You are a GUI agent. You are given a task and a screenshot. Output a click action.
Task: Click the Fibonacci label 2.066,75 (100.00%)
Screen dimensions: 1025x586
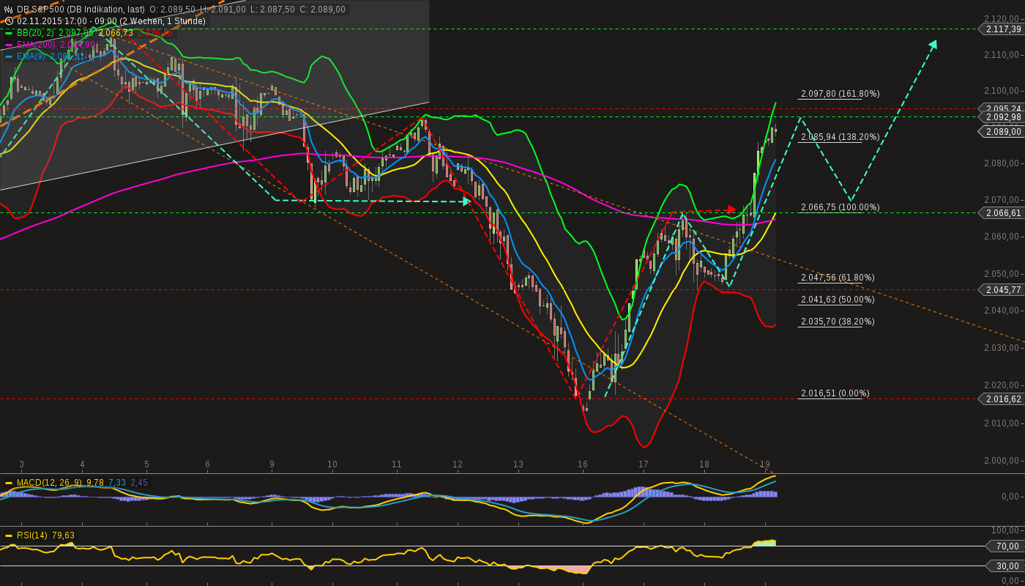840,207
